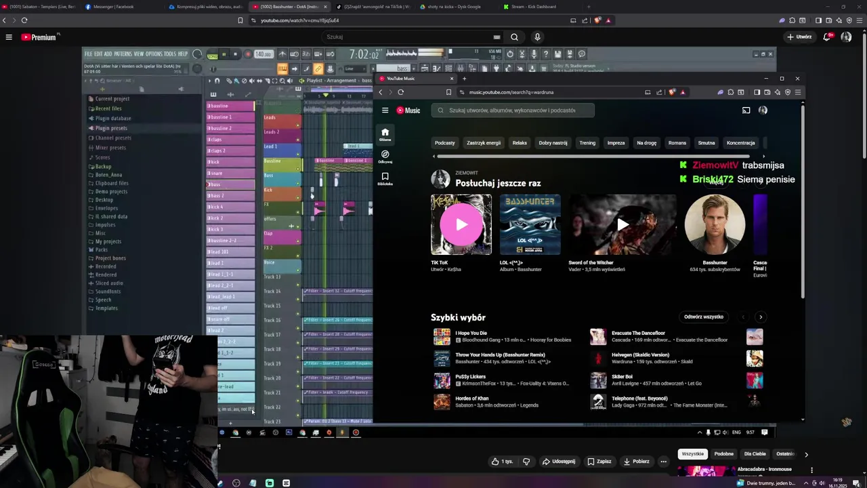Go back in the YouTube Music browser window
Viewport: 867px width, 488px height.
381,92
